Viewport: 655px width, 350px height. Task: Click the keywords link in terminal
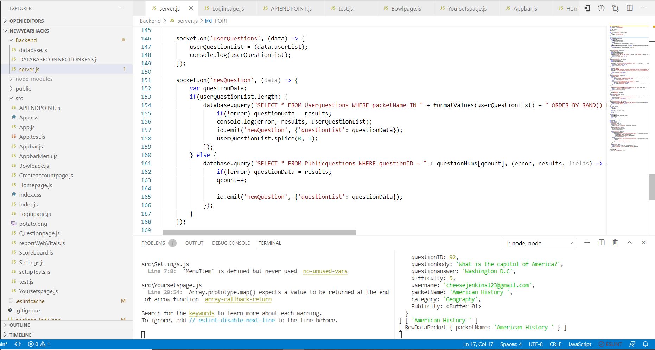click(x=202, y=313)
